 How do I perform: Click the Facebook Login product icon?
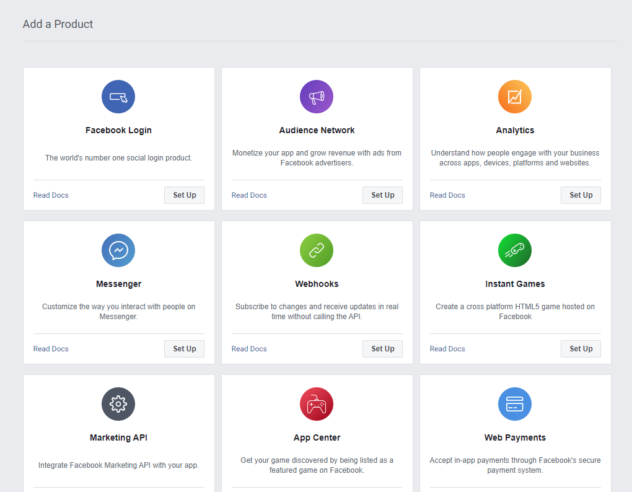click(118, 97)
